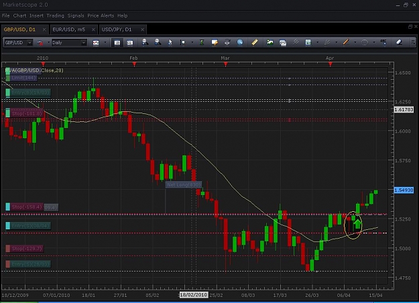The image size is (419, 303).
Task: Select the yellow ruler measure tool
Action: (255, 42)
